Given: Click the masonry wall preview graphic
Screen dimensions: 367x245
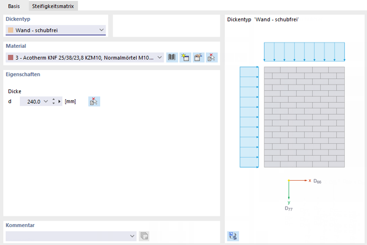Looking at the screenshot, I should coord(304,117).
